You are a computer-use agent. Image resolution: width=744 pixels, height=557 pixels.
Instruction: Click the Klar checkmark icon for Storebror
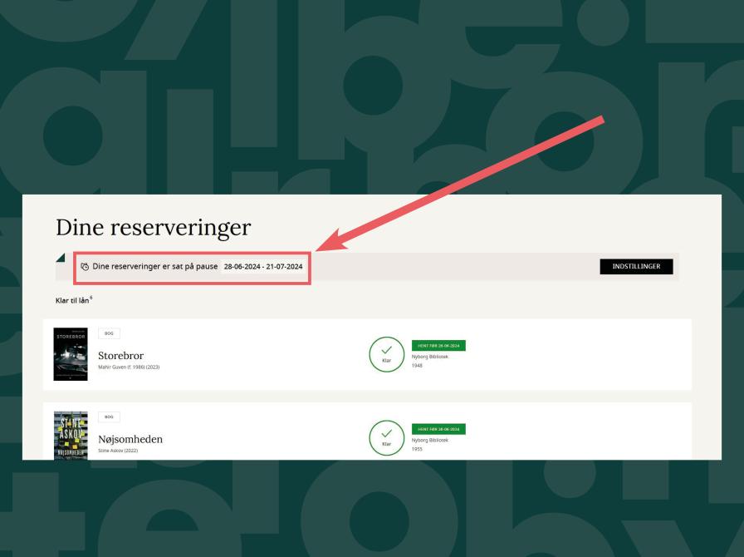point(386,354)
